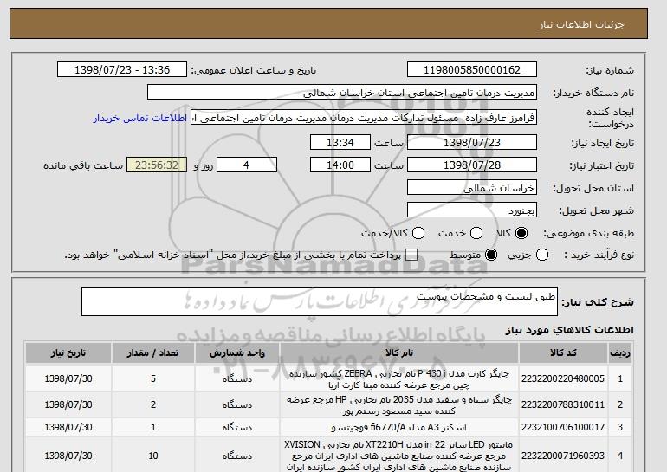
Task: Click the جزئیات اطلاعات نیاز header title
Action: click(582, 24)
